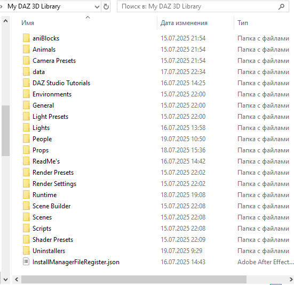Click the Adobe After Effect... type cell
Viewport: 294px width, 285px height.
(266, 262)
